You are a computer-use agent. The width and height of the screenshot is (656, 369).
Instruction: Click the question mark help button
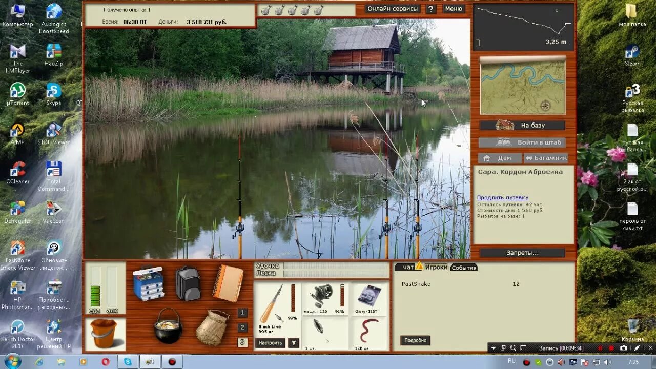pyautogui.click(x=430, y=9)
